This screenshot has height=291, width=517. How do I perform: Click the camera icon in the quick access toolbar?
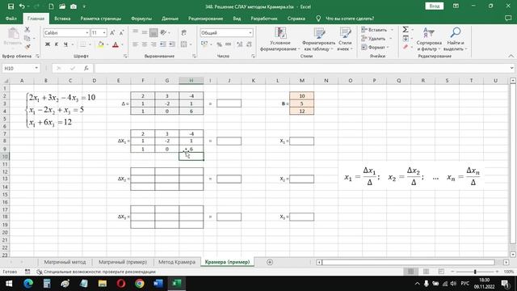[74, 6]
